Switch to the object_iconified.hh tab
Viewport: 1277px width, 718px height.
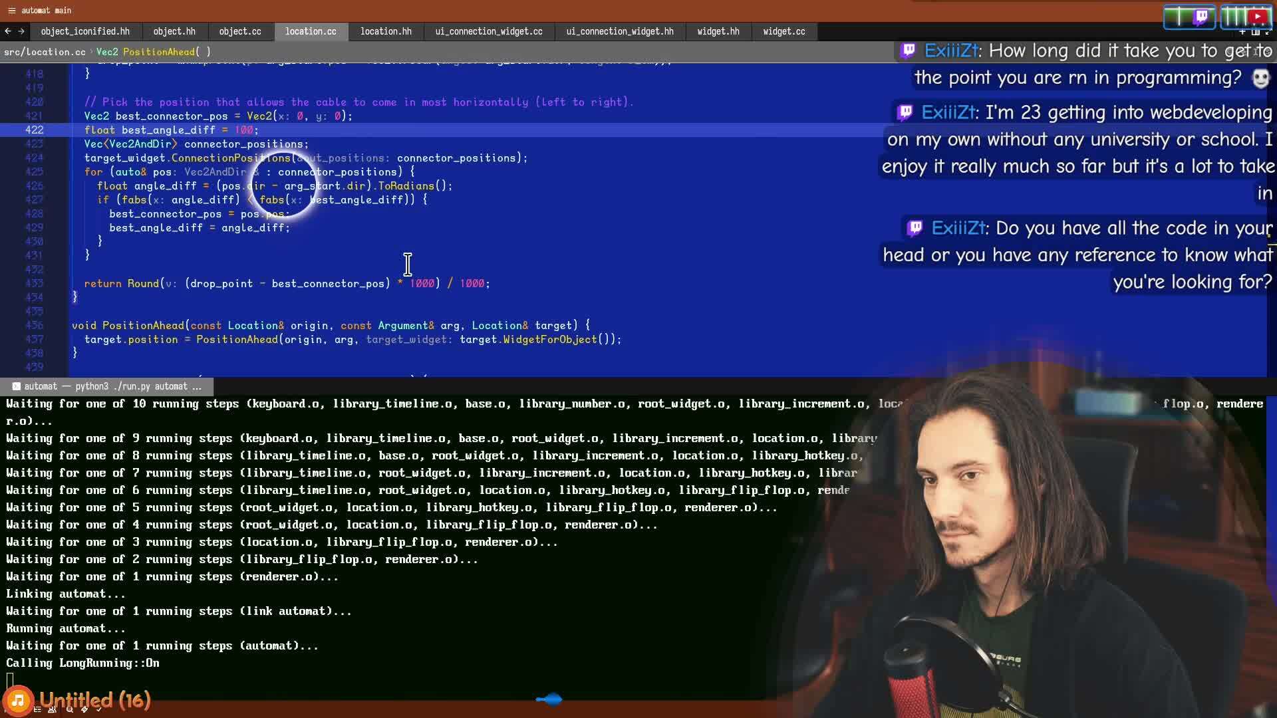(x=85, y=31)
